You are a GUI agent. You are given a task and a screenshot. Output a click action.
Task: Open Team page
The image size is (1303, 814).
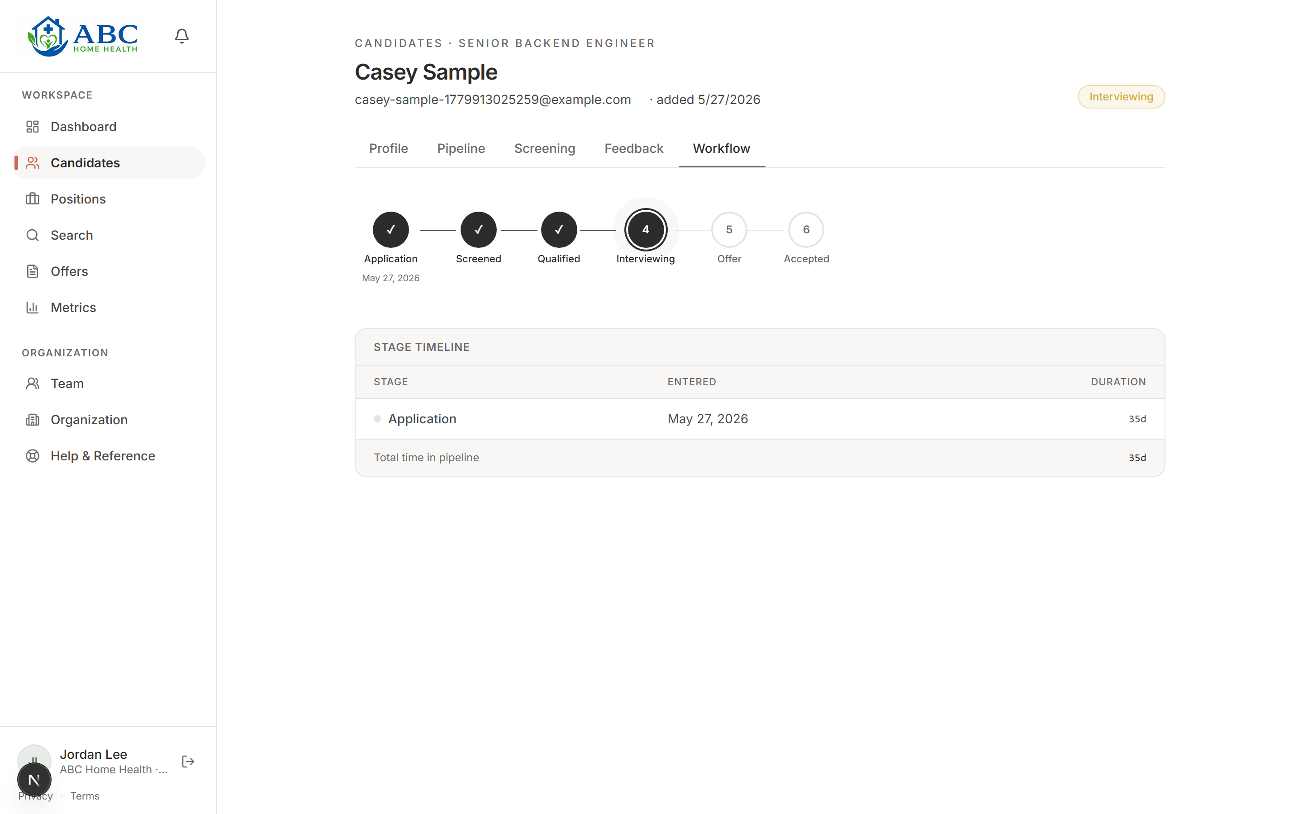tap(108, 383)
